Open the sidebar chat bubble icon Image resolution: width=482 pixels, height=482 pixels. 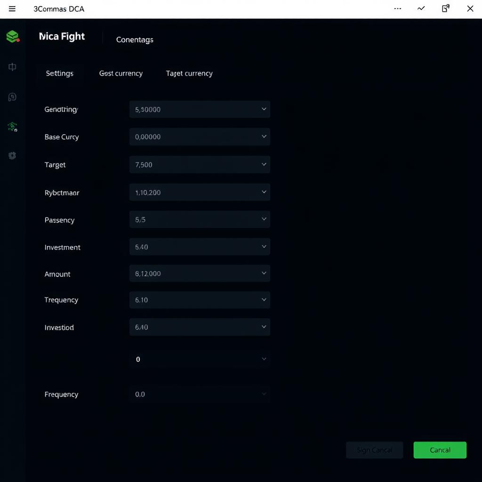(12, 97)
